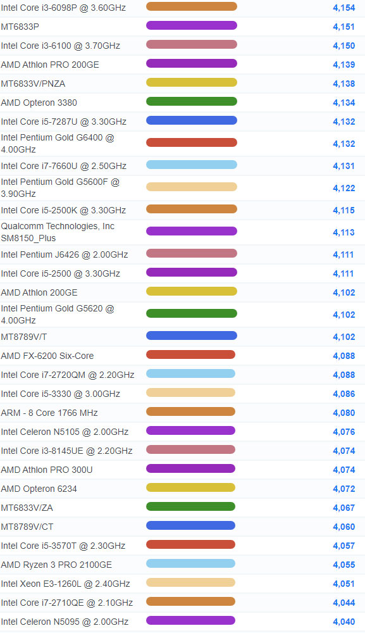Click score 4,076 for Celeron N5105

pyautogui.click(x=344, y=432)
